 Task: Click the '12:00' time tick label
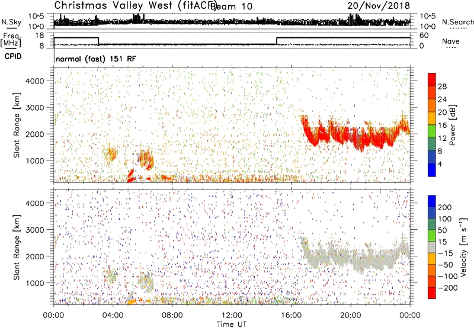pos(232,316)
